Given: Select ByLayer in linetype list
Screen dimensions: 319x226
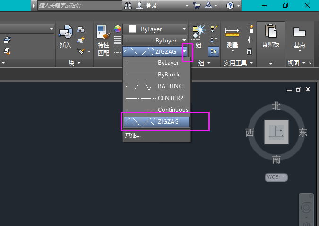Looking at the screenshot, I should click(x=156, y=63).
